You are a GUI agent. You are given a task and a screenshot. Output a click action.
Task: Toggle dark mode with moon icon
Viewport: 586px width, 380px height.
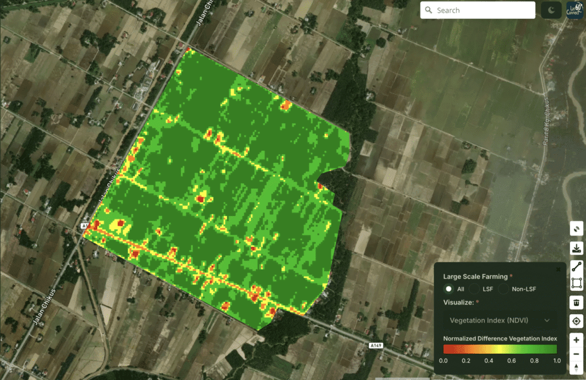tap(551, 10)
